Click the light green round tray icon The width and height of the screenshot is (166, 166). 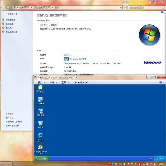[x=147, y=164]
